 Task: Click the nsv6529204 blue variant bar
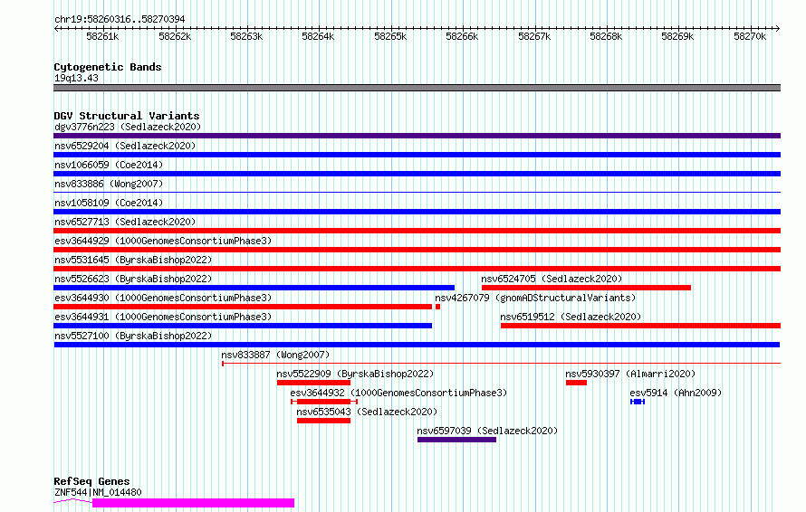417,155
